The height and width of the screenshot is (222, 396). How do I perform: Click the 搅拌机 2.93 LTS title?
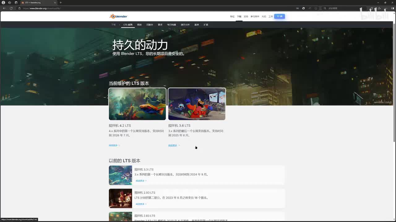145,193
